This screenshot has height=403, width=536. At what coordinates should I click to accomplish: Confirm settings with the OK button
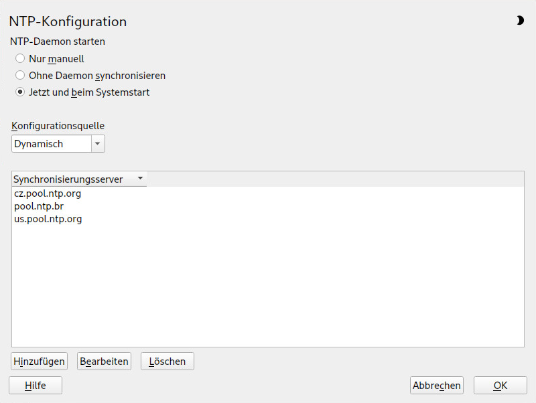(500, 386)
